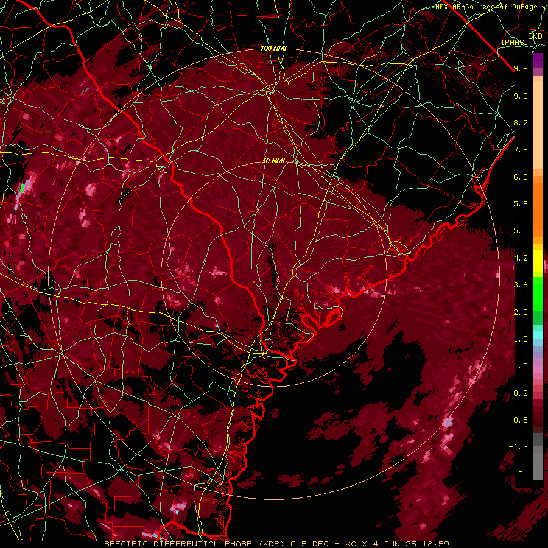
Task: Click the 1.0 value on the color scale
Action: [x=521, y=366]
